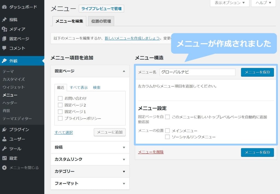Select the 最近 pages tab

[60, 87]
